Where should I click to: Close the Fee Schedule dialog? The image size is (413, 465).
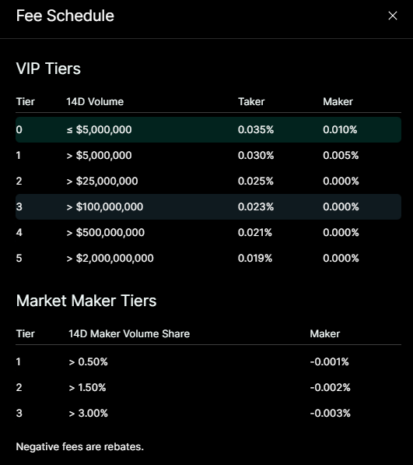[393, 16]
